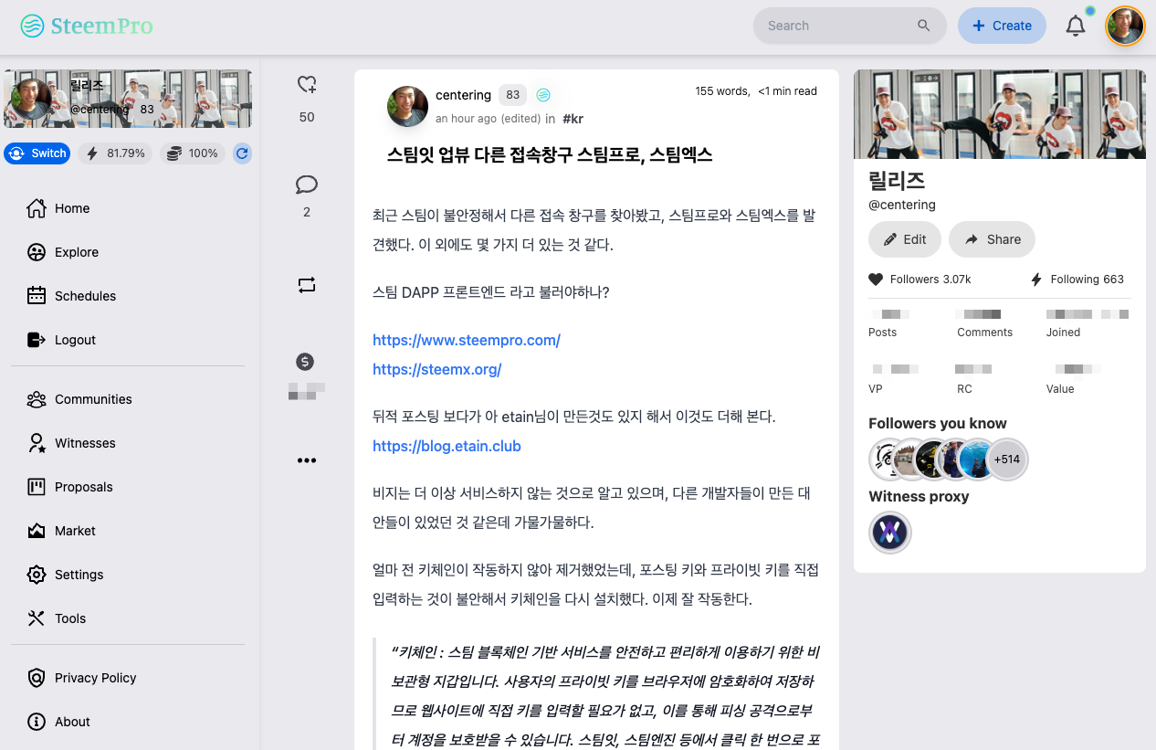This screenshot has height=750, width=1156.
Task: Click Followers 3.07k
Action: click(x=920, y=280)
